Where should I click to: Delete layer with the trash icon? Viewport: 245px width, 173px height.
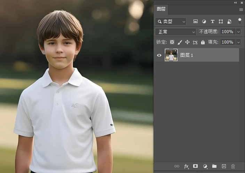(233, 166)
